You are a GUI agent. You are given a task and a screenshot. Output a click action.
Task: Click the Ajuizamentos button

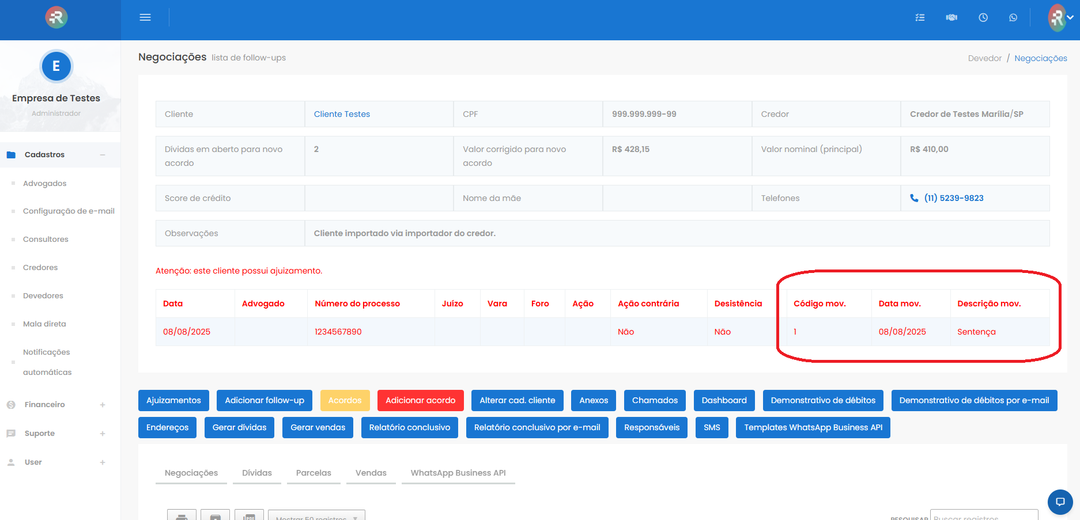[173, 401]
